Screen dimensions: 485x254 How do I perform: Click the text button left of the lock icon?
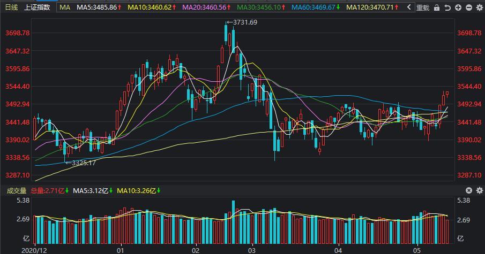423,7
